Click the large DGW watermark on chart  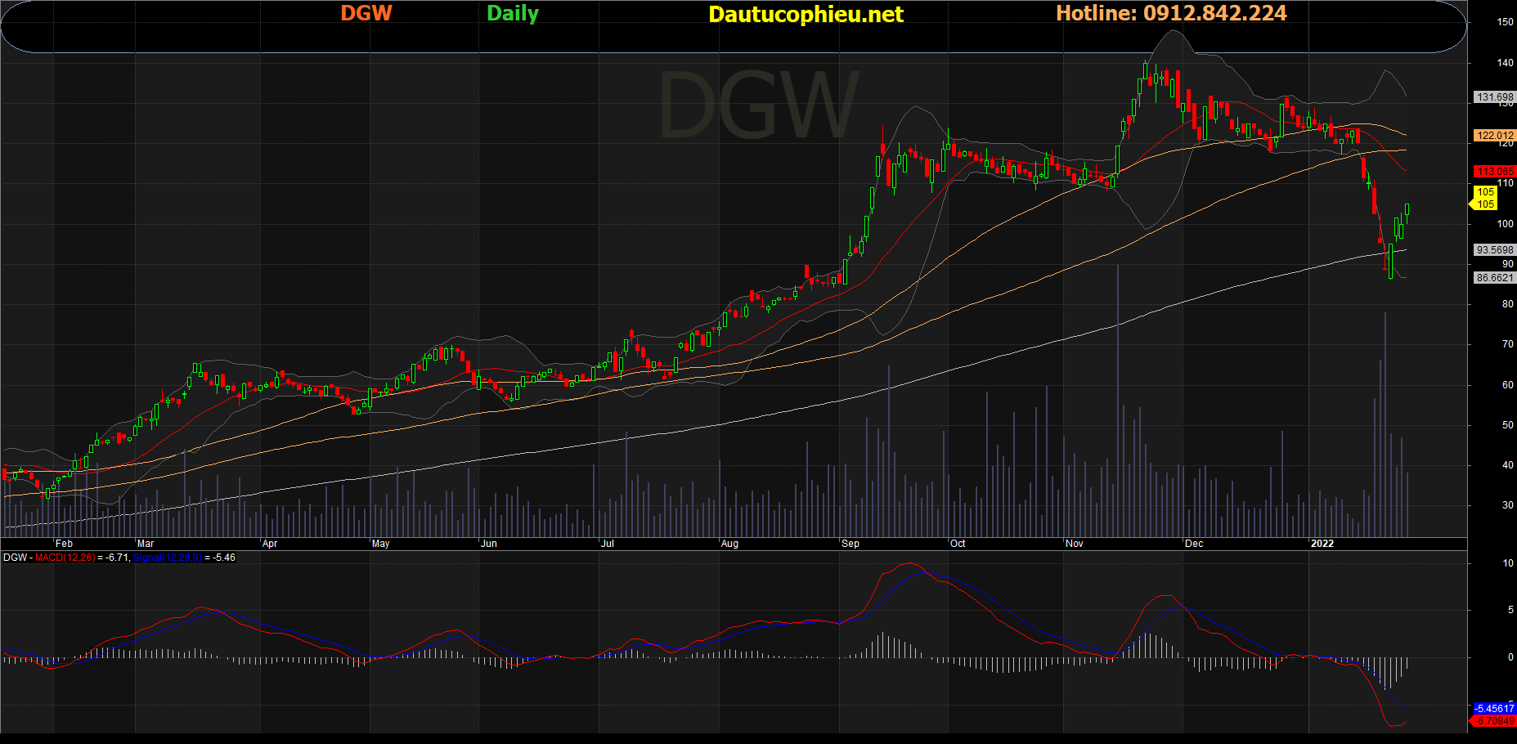(x=757, y=106)
